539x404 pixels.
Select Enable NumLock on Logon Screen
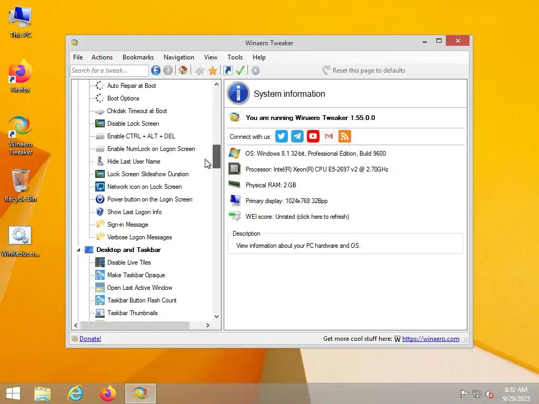[x=151, y=149]
